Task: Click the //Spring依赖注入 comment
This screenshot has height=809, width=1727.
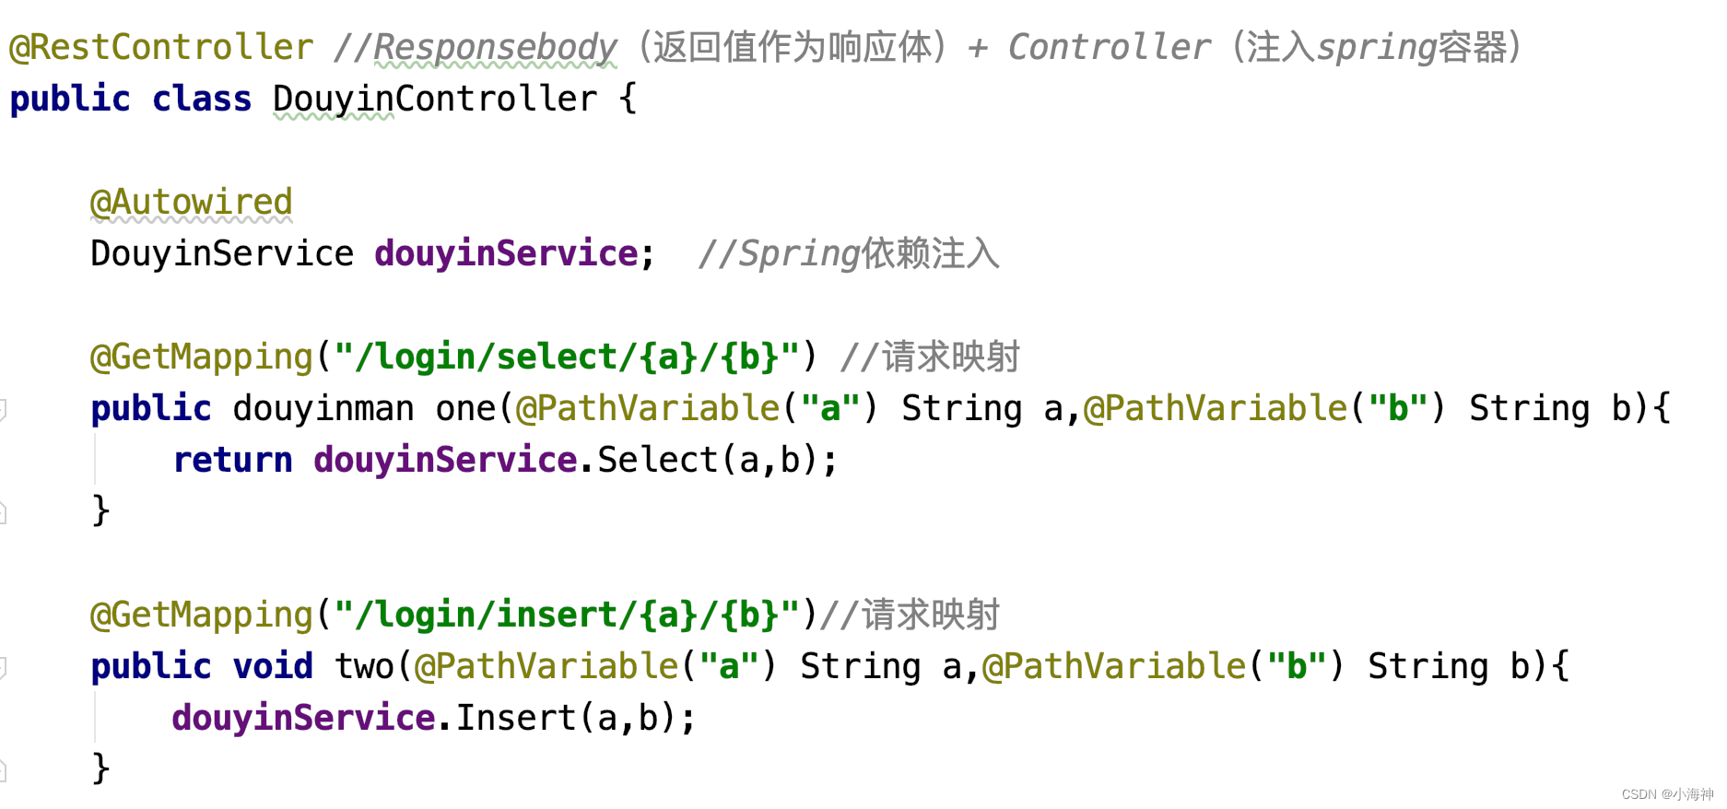Action: (x=849, y=253)
